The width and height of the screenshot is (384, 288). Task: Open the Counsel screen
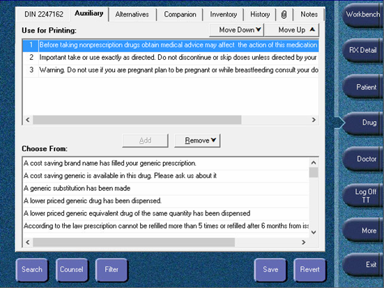72,269
